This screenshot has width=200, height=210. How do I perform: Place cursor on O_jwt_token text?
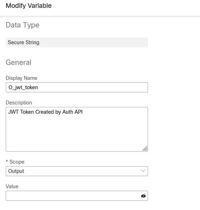23,87
